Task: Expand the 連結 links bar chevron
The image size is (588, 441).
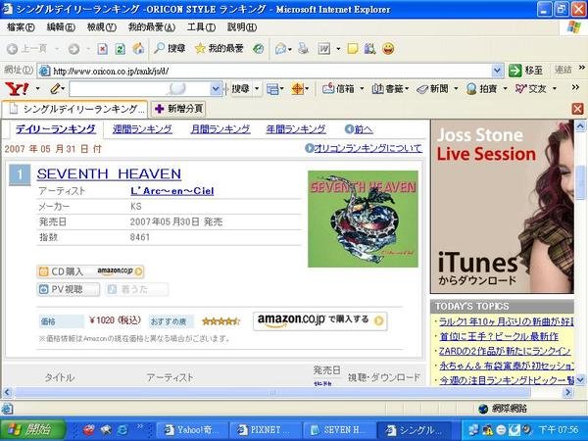Action: (581, 68)
